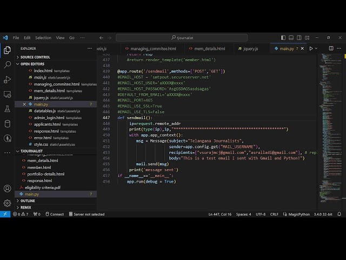The image size is (346, 260).
Task: Open the Testing flask icon
Action: click(7, 109)
